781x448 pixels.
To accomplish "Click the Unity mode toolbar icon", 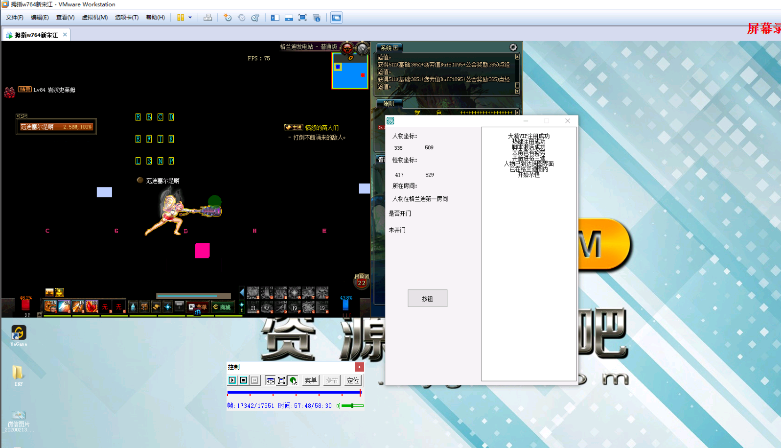I will (317, 18).
